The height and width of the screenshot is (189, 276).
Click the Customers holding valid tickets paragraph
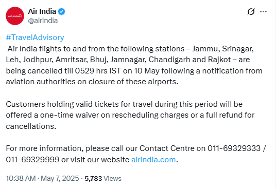(x=130, y=115)
